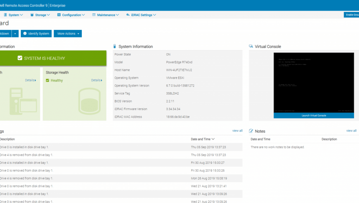Click the Storage Health Healthy checkmark
359x203 pixels.
[x=47, y=81]
